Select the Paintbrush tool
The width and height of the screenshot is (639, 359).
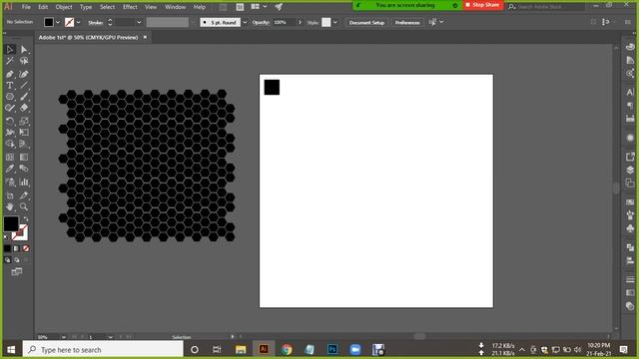click(24, 97)
